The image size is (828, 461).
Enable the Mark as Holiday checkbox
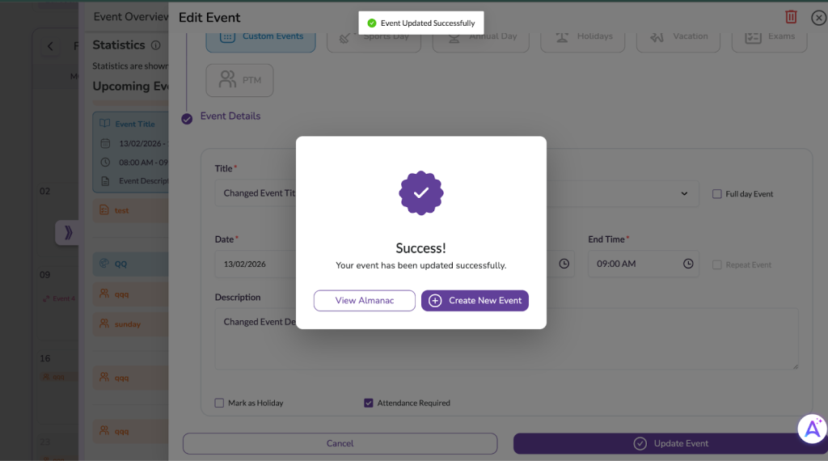point(219,403)
